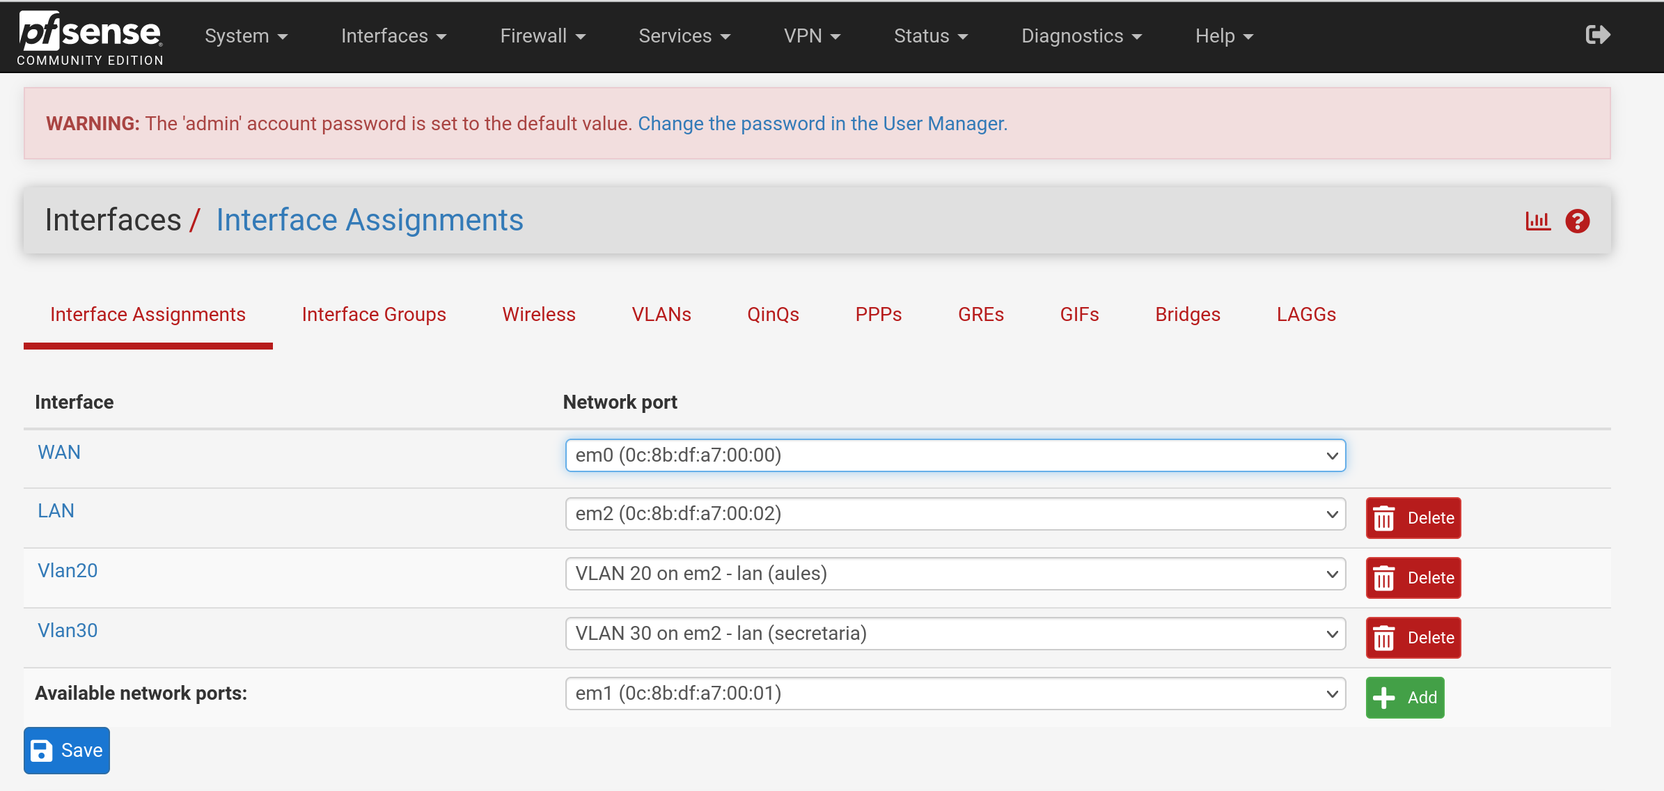Open the Firewall menu

(x=542, y=36)
